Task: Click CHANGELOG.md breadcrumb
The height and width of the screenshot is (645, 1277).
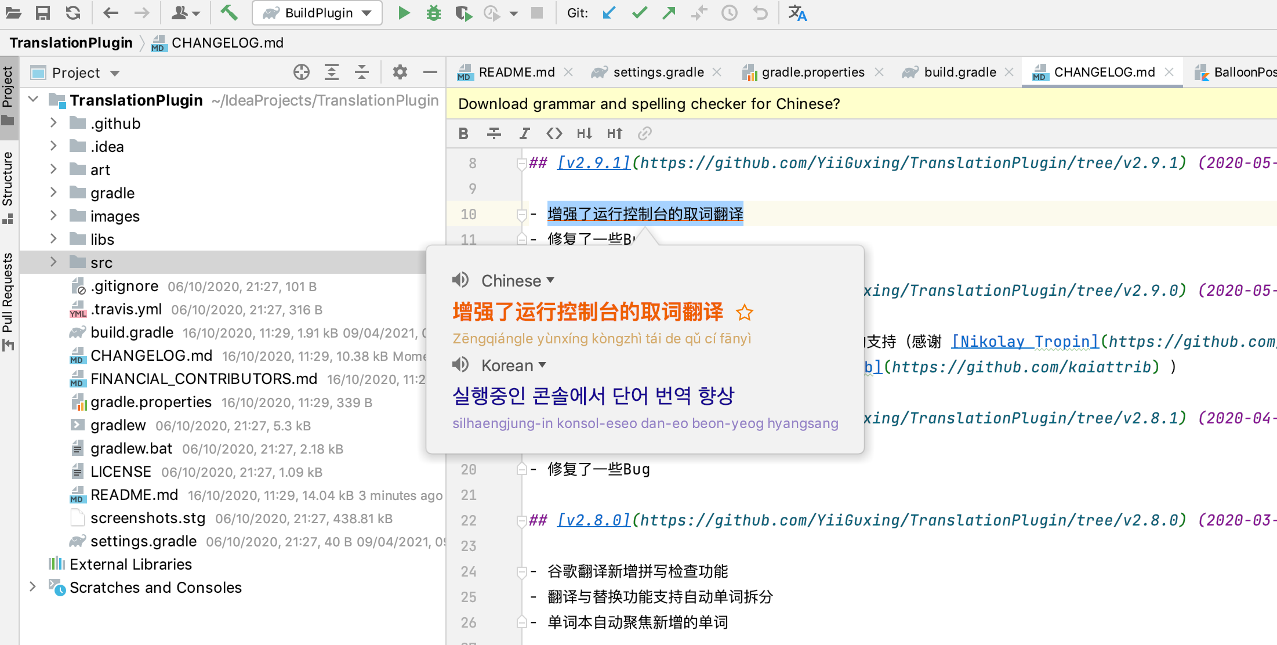Action: (218, 43)
